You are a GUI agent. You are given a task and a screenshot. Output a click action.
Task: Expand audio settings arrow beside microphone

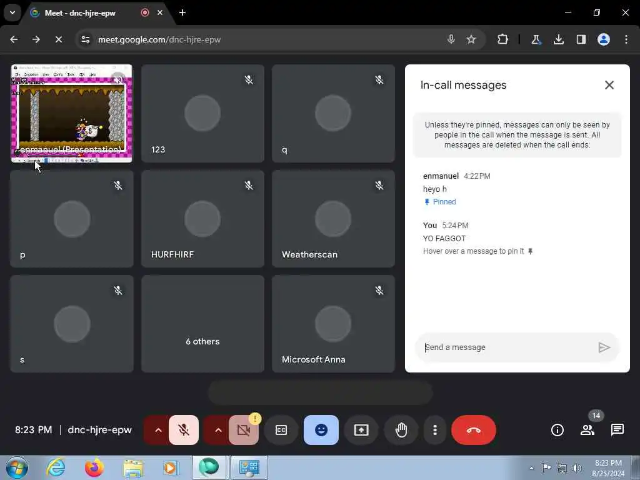coord(158,430)
